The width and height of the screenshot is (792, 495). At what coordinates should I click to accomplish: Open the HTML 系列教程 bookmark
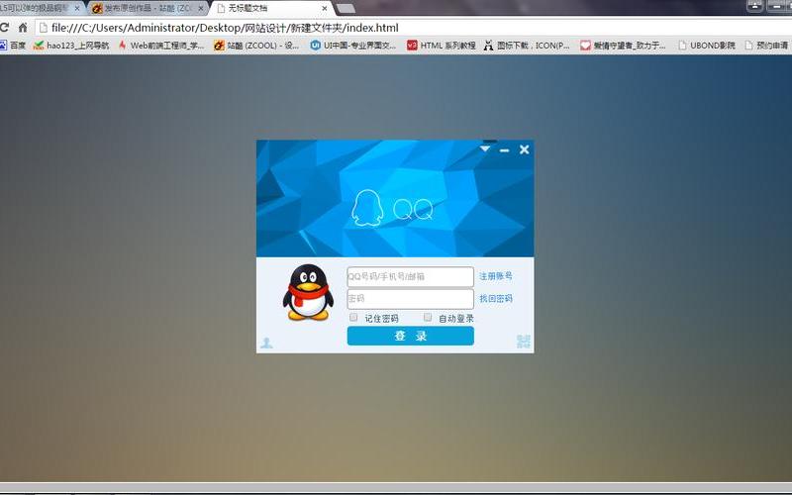coord(442,46)
